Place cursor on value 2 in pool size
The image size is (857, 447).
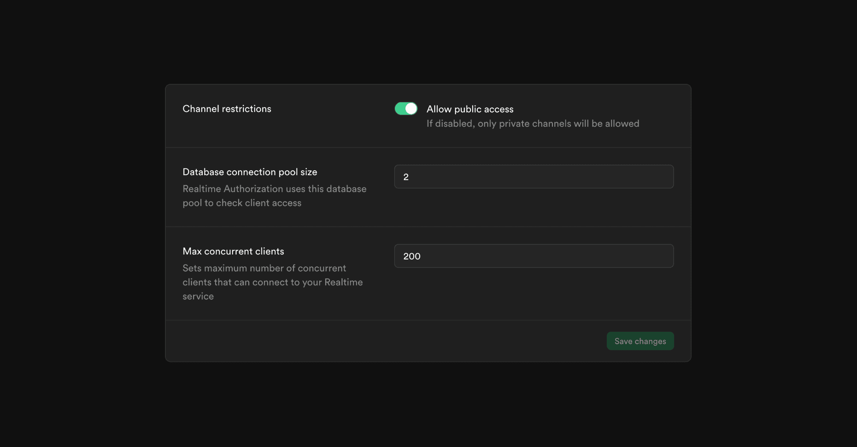click(406, 177)
